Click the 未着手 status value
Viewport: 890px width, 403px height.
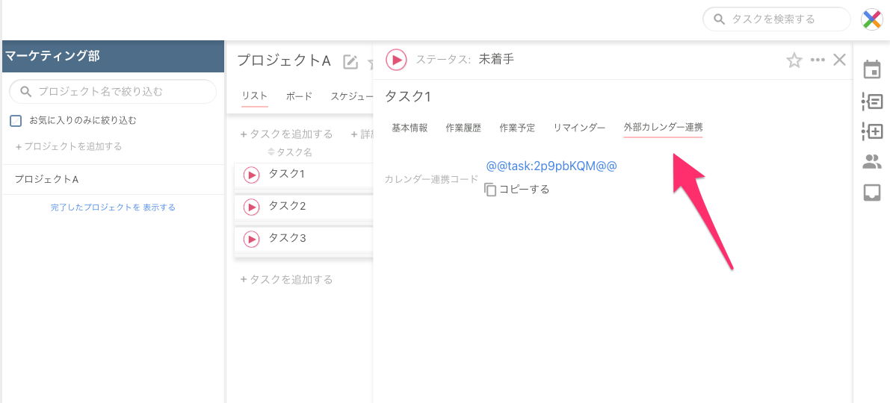[x=497, y=59]
